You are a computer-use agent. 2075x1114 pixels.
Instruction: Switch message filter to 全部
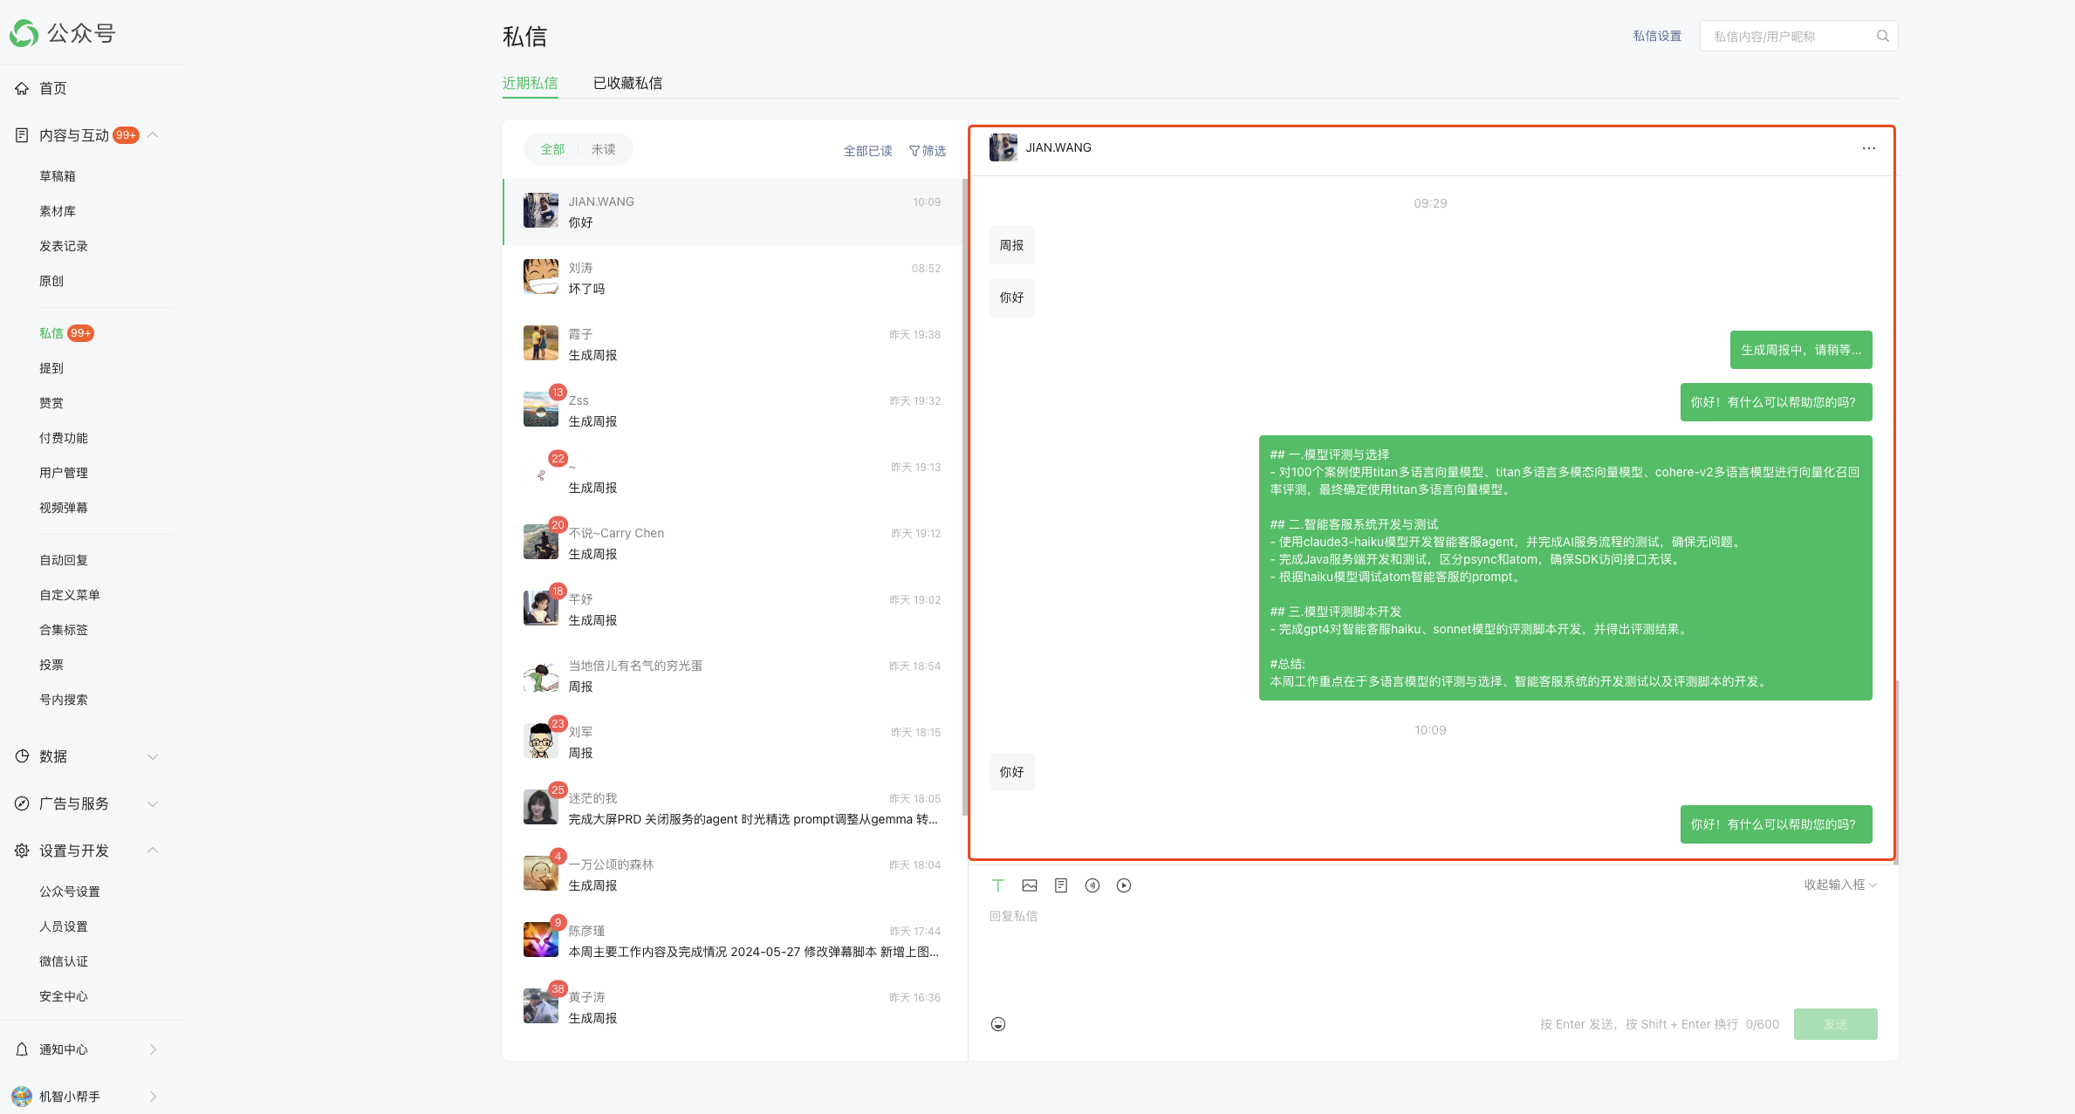point(552,149)
